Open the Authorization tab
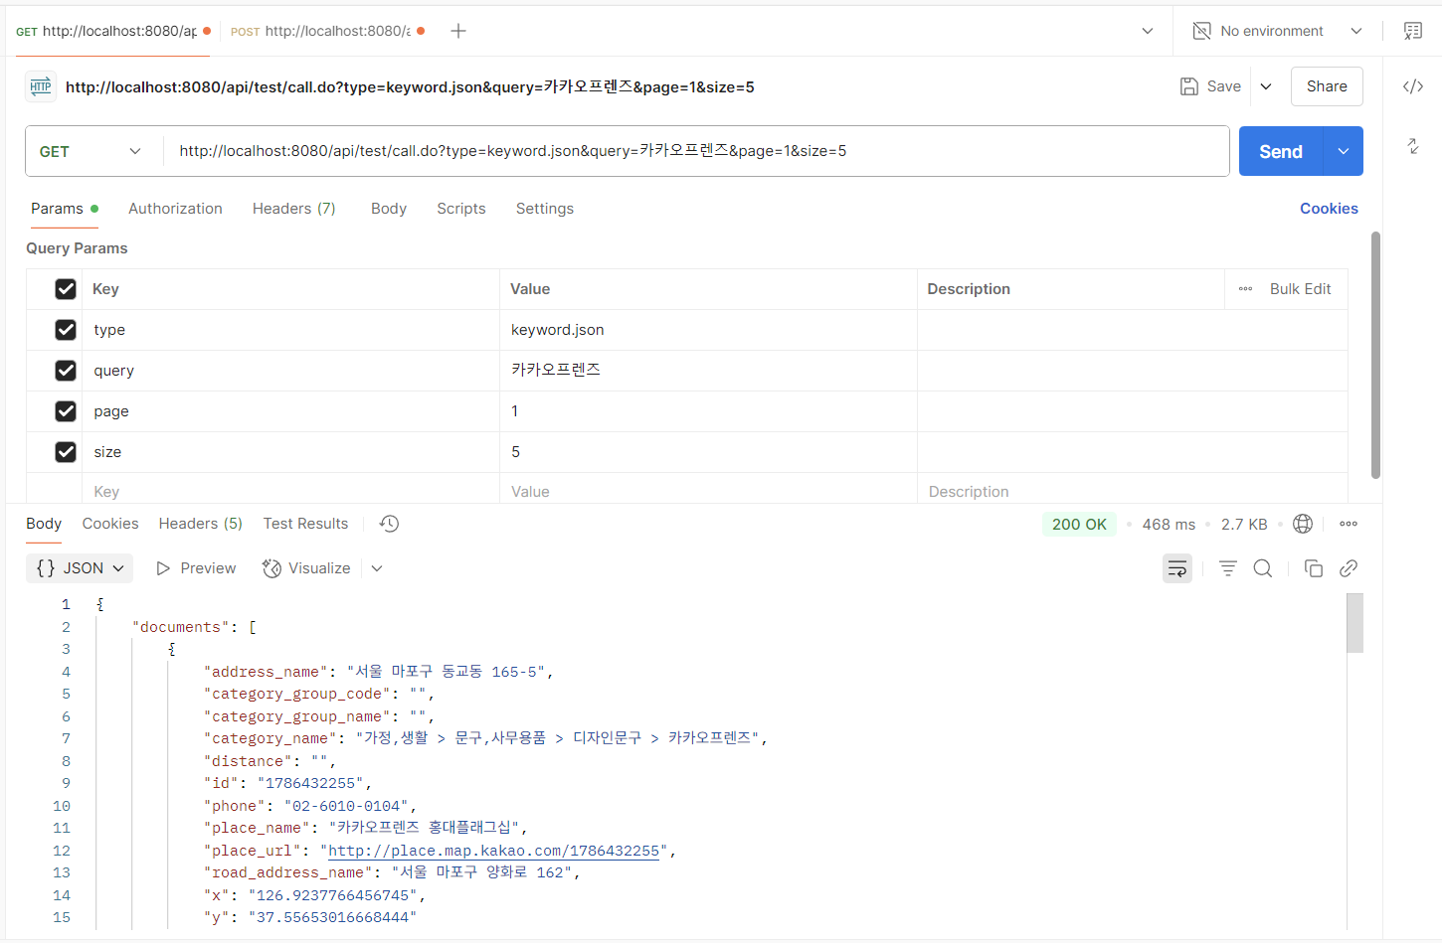This screenshot has height=943, width=1442. click(x=175, y=209)
